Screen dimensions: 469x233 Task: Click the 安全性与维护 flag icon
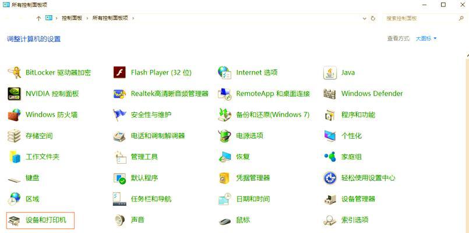point(119,115)
